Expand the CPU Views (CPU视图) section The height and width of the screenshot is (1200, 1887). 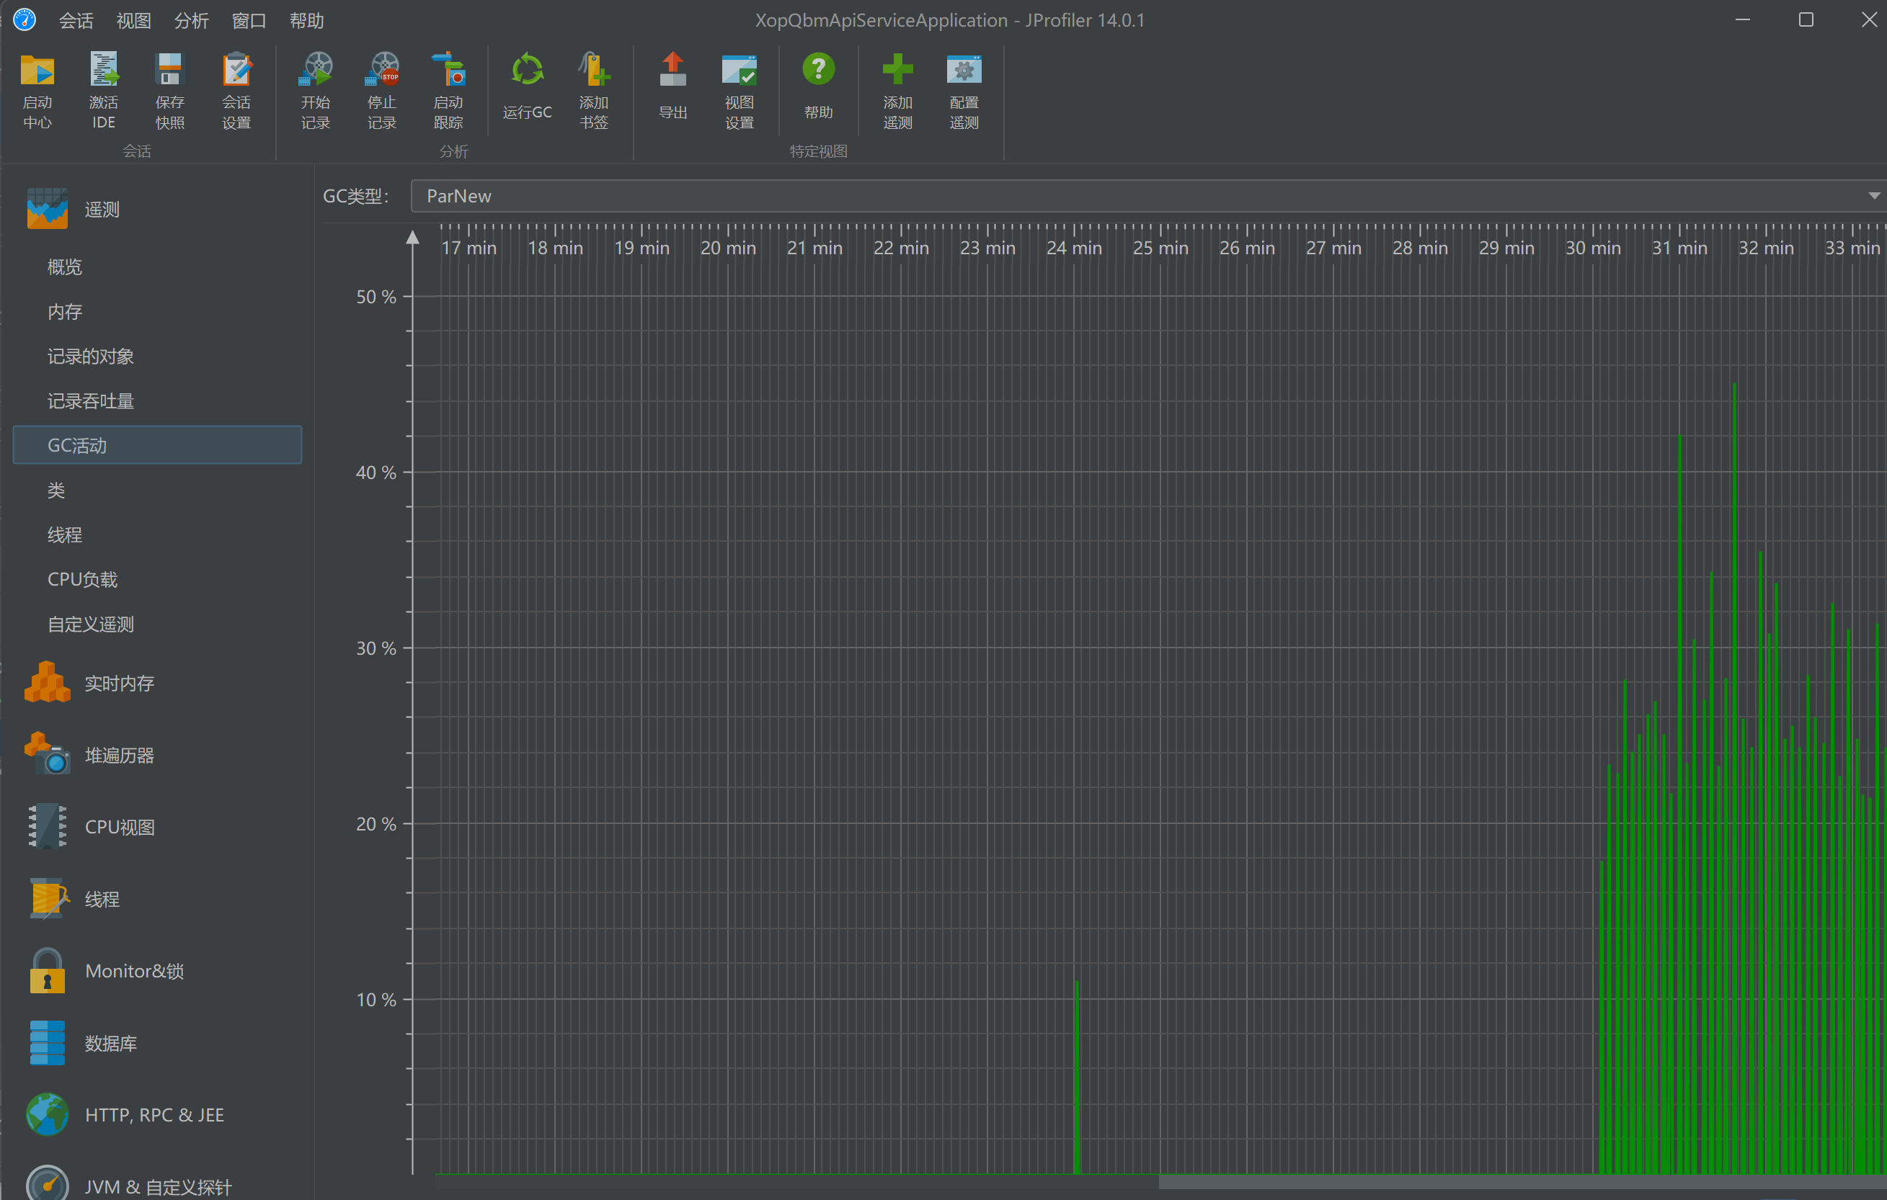click(119, 827)
